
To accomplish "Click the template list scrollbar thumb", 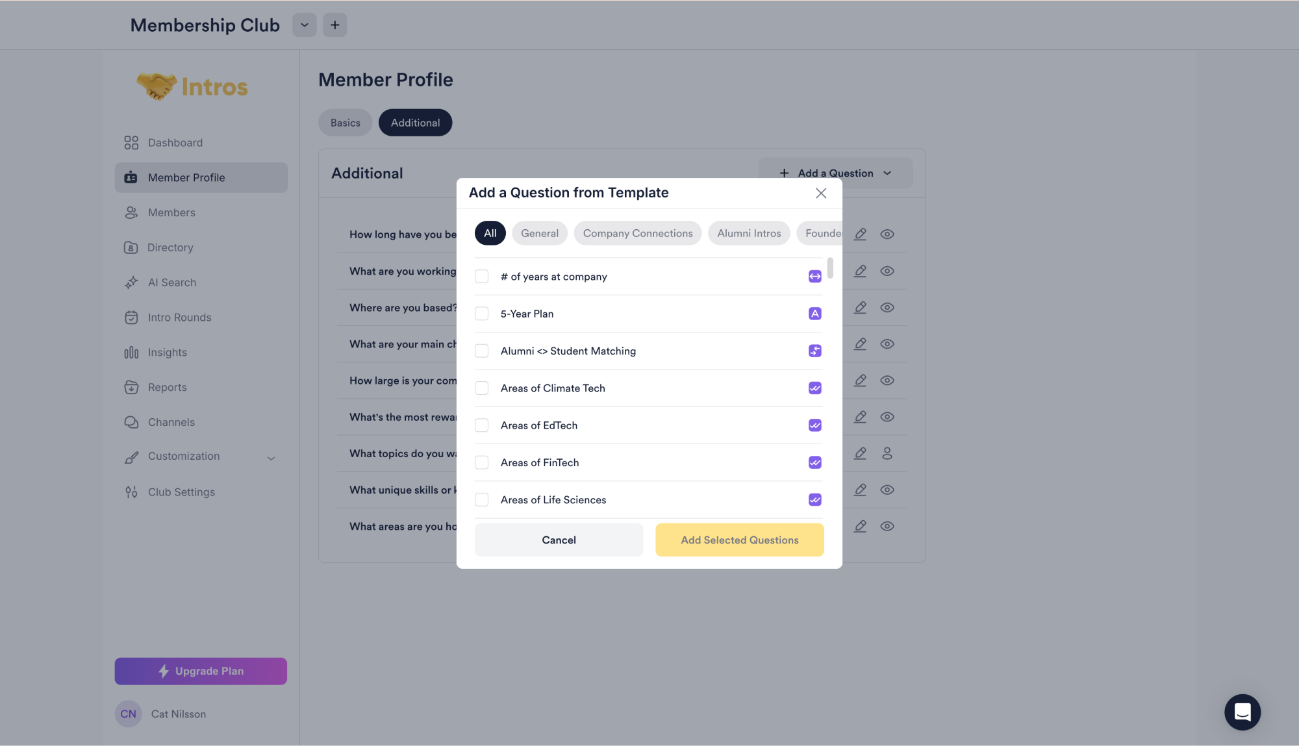I will tap(830, 268).
